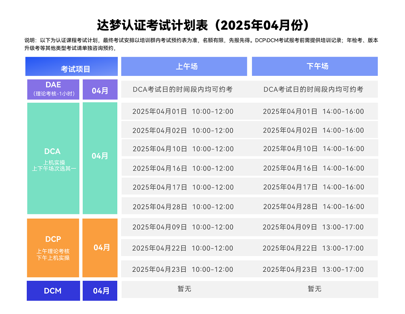Click 暂无 in the DCM 下午场 column
Image resolution: width=405 pixels, height=314 pixels.
coord(315,289)
